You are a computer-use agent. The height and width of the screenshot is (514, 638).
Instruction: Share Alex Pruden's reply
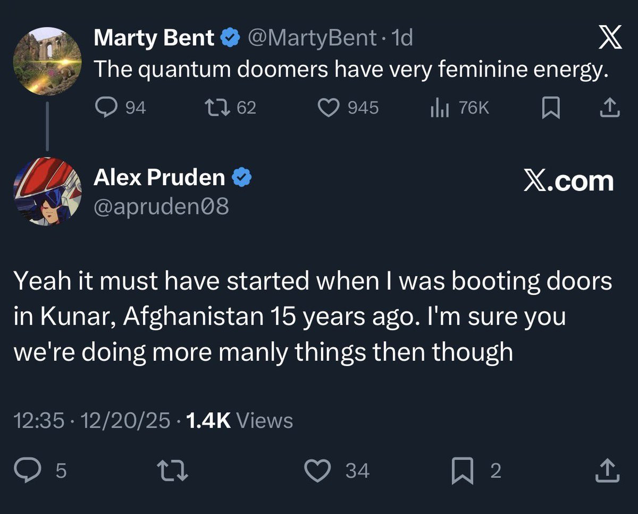click(x=608, y=471)
